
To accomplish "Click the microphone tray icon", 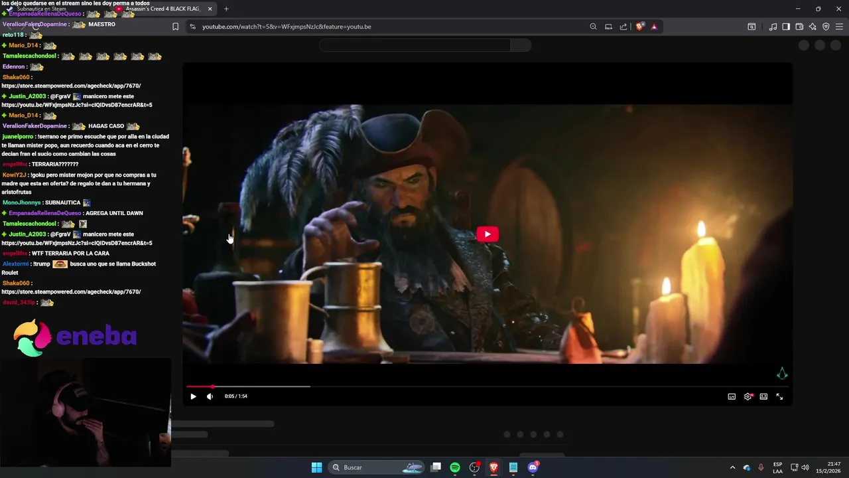I will 761,467.
